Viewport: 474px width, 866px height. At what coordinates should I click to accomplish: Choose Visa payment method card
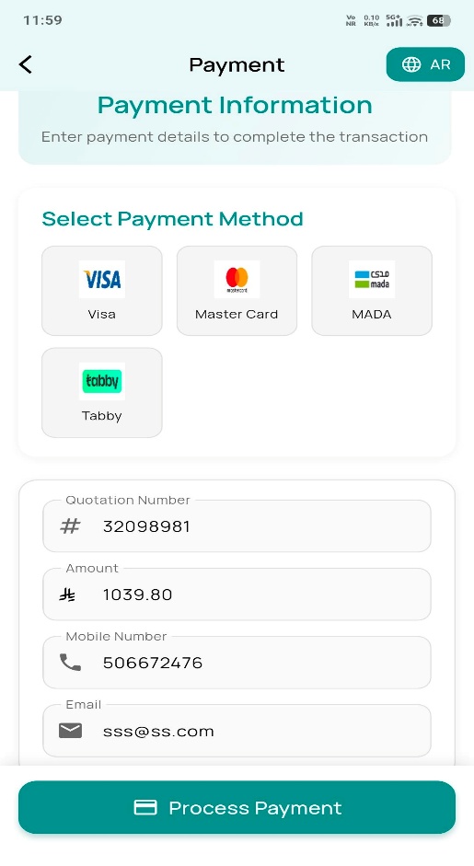coord(102,291)
